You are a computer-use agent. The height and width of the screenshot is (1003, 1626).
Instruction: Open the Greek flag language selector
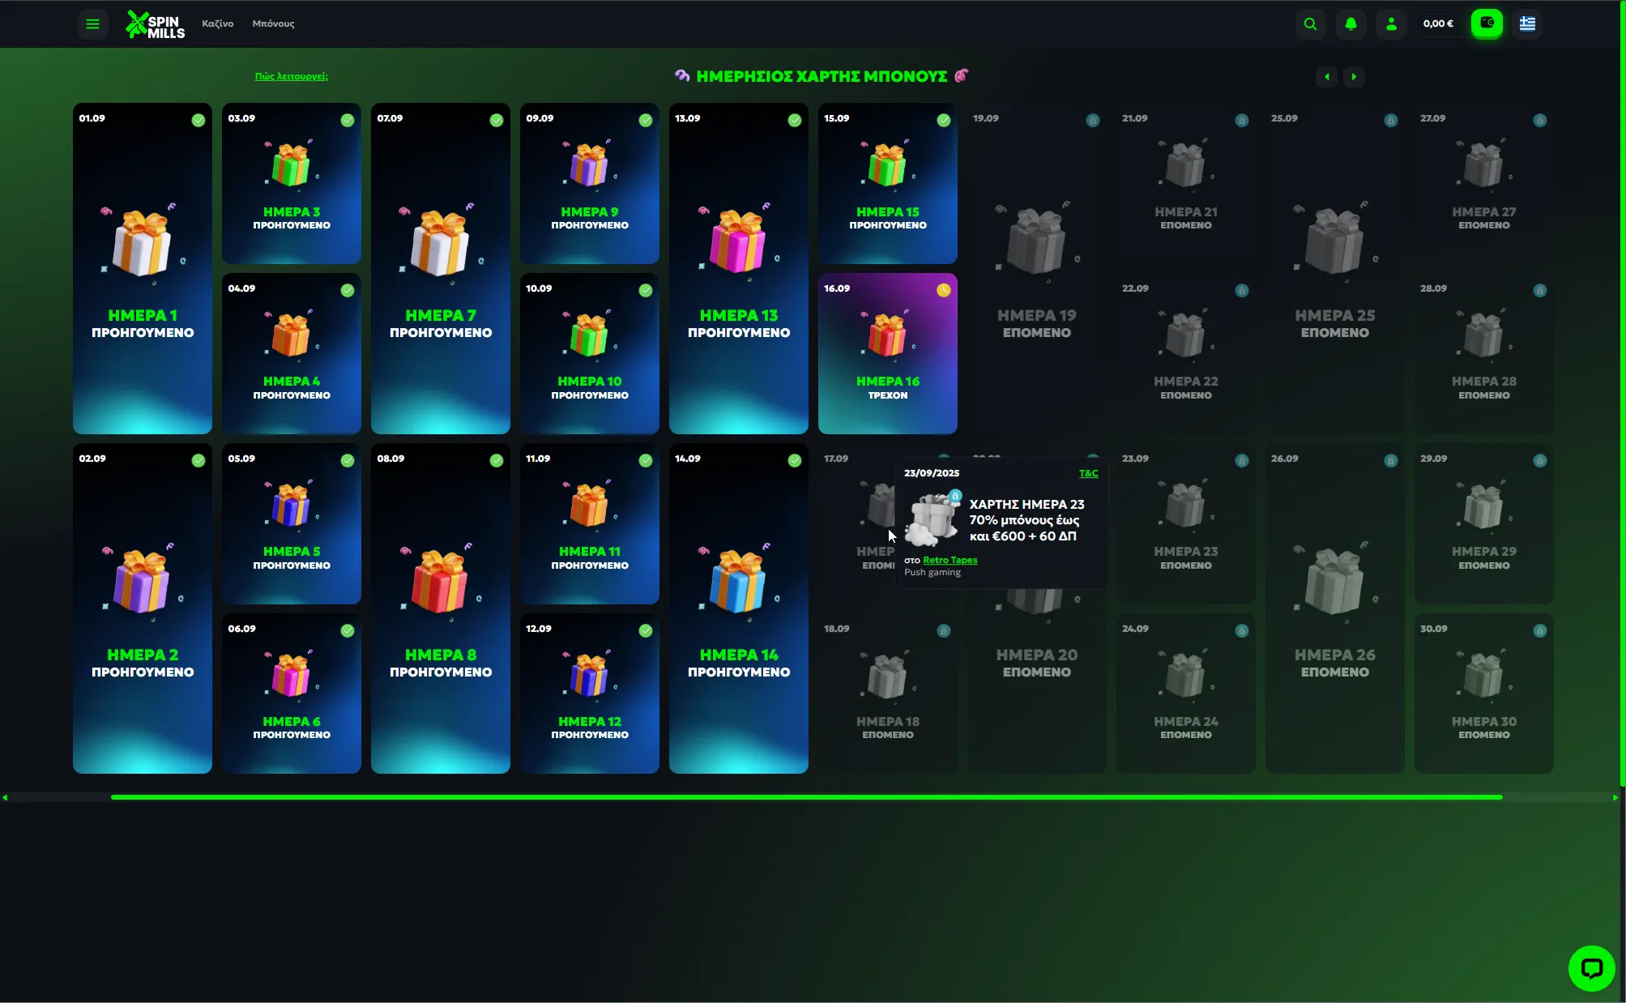pyautogui.click(x=1527, y=23)
